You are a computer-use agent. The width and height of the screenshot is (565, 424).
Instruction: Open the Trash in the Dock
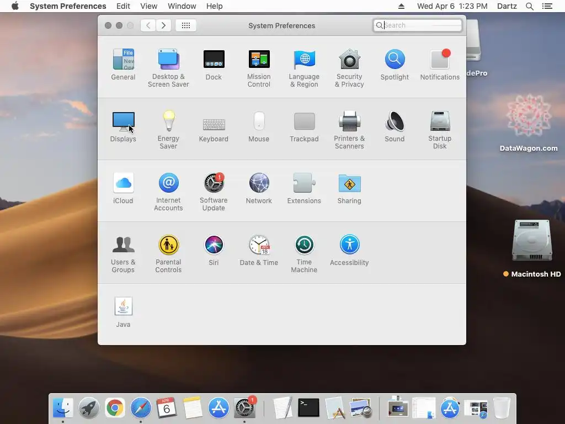[x=502, y=408]
